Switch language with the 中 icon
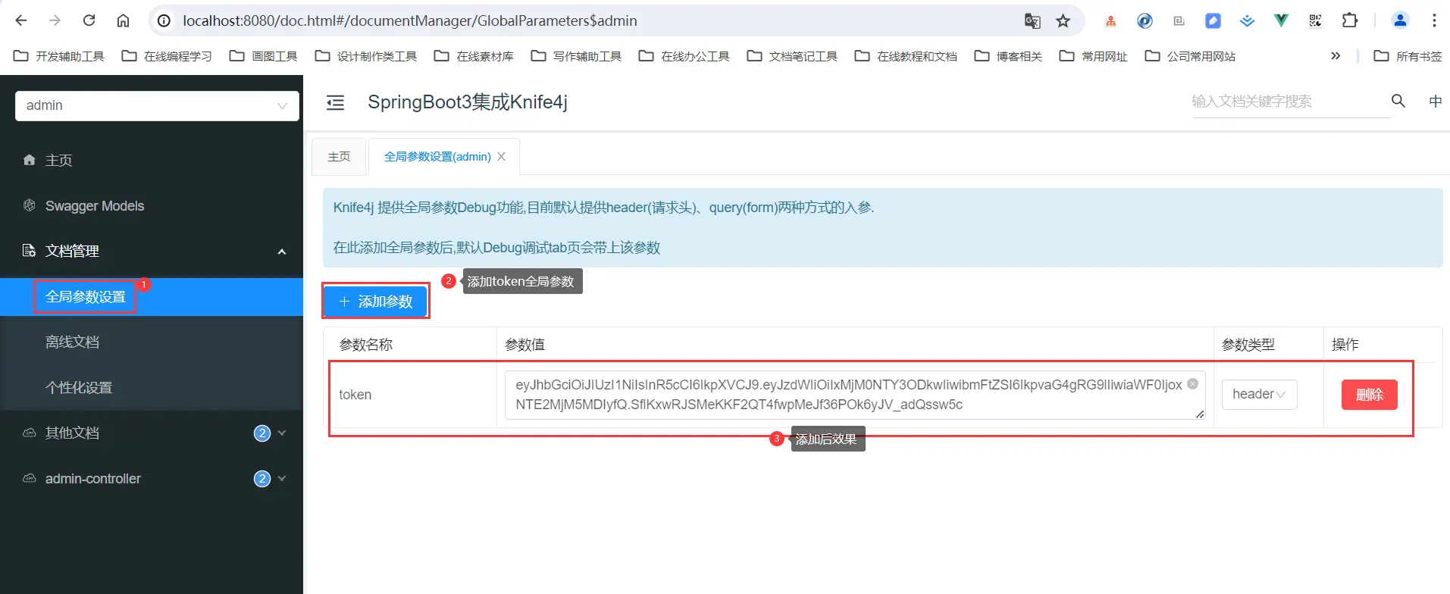 click(1435, 101)
